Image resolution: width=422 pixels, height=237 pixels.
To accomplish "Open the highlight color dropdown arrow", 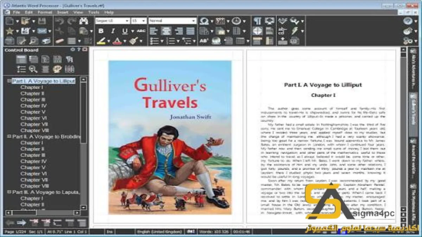I will [x=109, y=41].
